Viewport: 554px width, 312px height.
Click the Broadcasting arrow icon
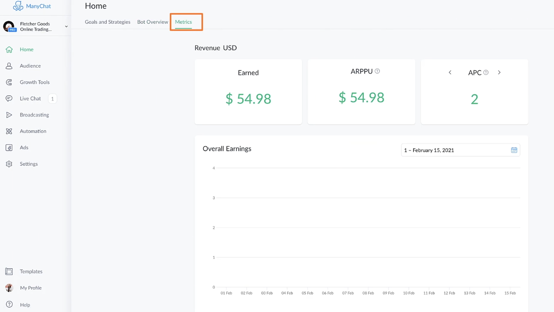pyautogui.click(x=9, y=115)
